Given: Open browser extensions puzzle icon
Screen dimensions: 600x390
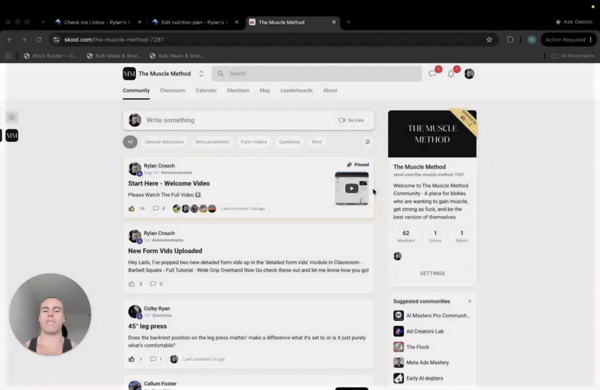Looking at the screenshot, I should click(x=510, y=40).
